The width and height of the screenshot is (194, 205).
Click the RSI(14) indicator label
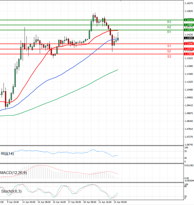click(7, 154)
